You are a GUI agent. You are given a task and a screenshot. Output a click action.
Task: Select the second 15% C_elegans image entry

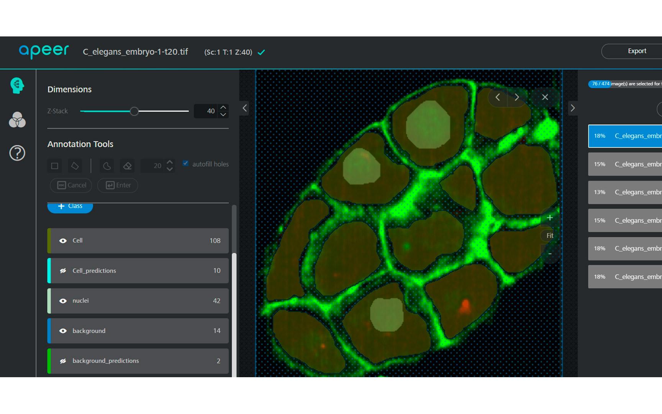tap(625, 220)
